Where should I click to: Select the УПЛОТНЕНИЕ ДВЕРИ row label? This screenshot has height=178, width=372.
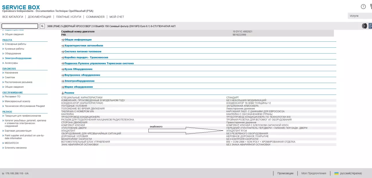click(x=74, y=128)
